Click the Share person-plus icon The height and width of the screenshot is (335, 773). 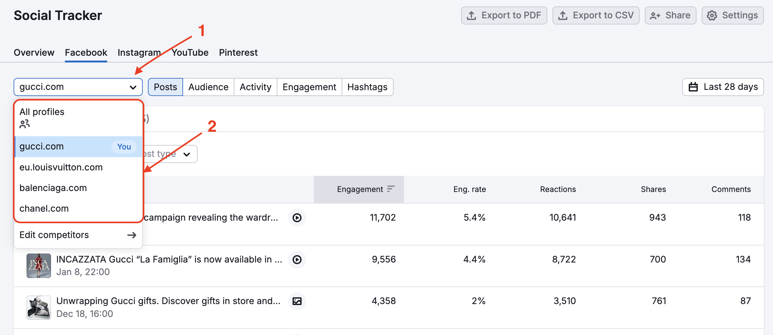(654, 15)
